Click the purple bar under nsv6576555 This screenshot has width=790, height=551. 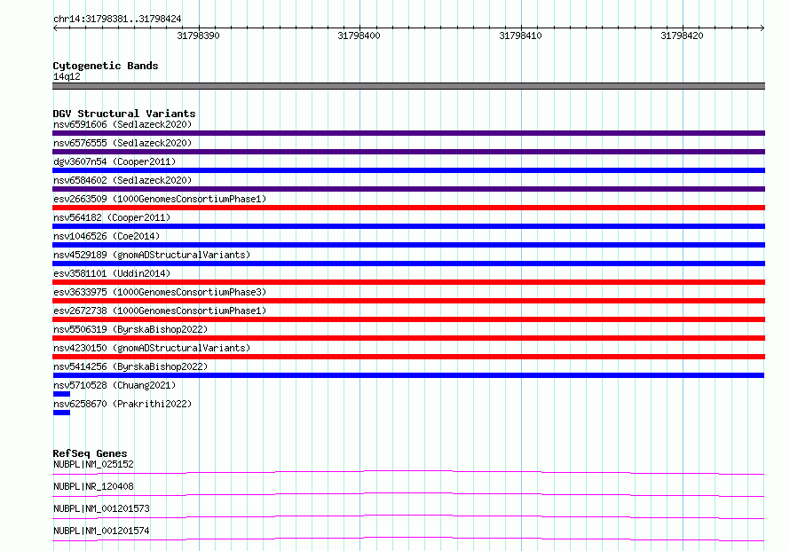click(x=408, y=152)
